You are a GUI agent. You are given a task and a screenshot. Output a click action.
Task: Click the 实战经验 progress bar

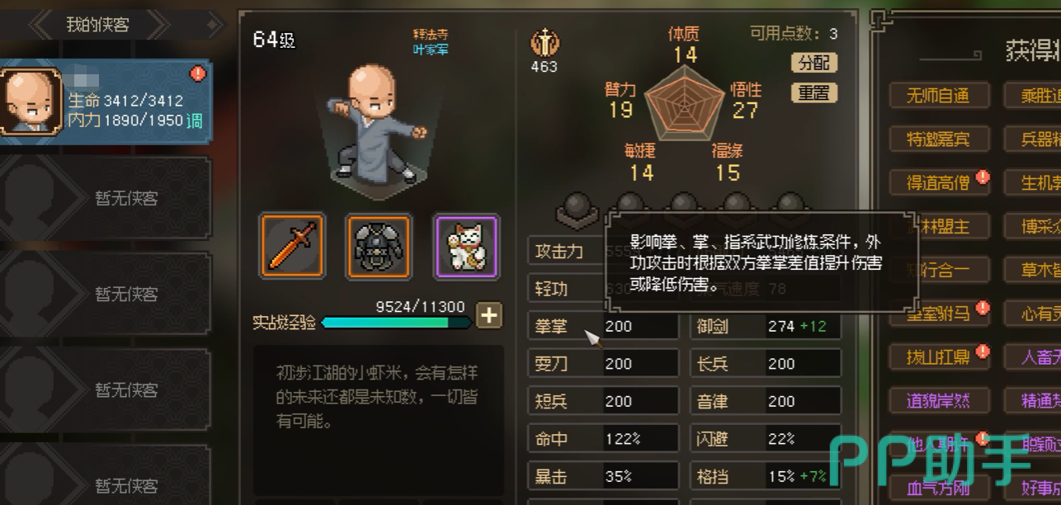pyautogui.click(x=397, y=322)
